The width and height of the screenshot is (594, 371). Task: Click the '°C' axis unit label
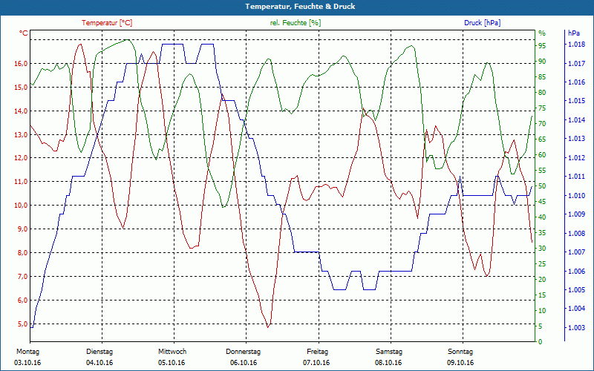pos(24,33)
